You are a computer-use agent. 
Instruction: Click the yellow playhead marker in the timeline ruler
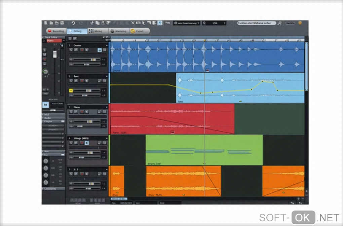(x=205, y=40)
